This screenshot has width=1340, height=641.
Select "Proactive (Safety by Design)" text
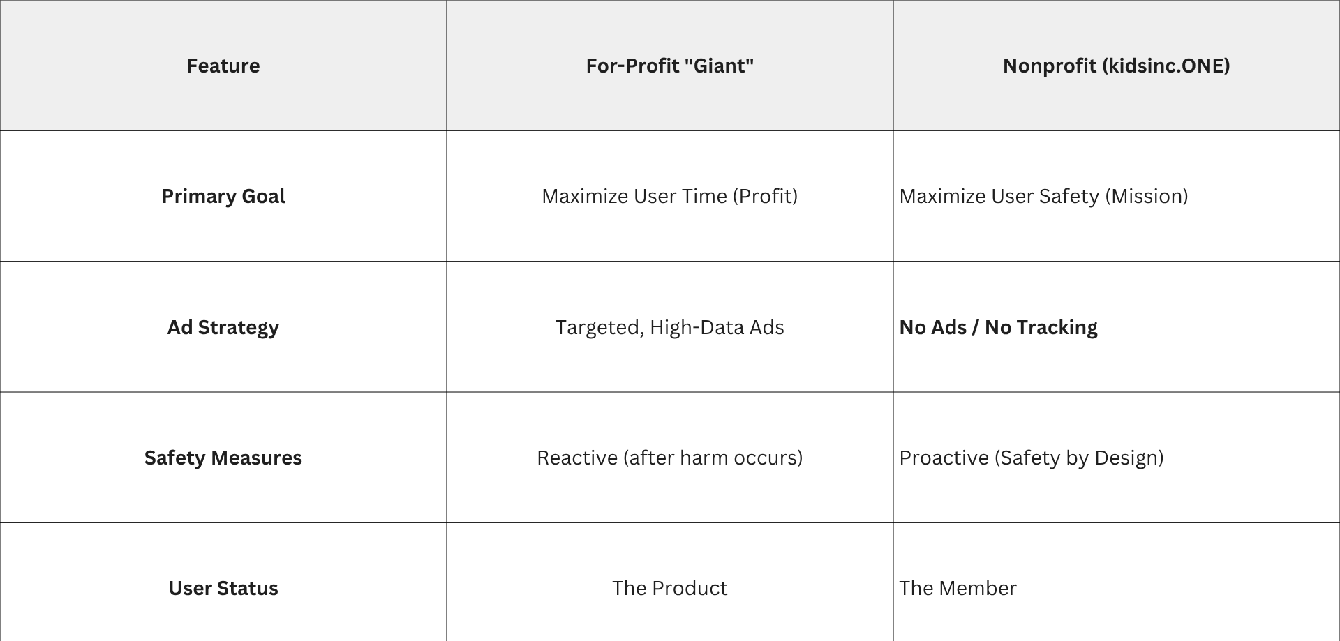pyautogui.click(x=1032, y=458)
